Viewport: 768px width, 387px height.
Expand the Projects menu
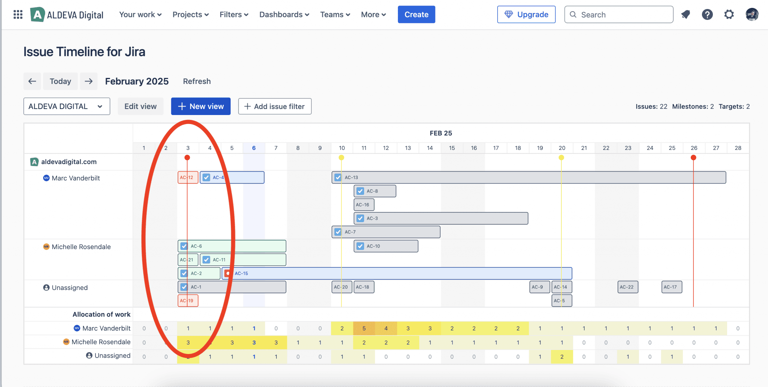coord(190,15)
